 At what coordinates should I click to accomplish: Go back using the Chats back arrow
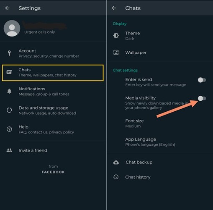tap(114, 8)
